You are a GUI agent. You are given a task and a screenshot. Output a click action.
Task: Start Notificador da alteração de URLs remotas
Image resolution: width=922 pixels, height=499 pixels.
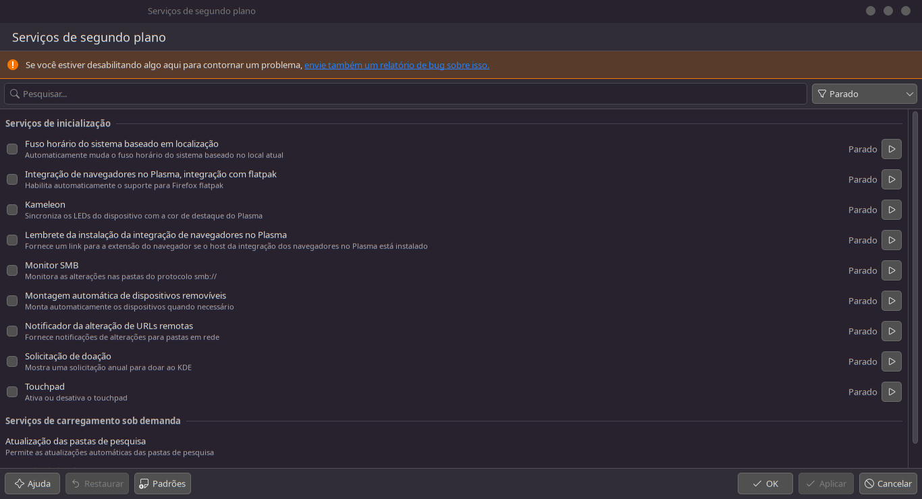[x=892, y=331]
